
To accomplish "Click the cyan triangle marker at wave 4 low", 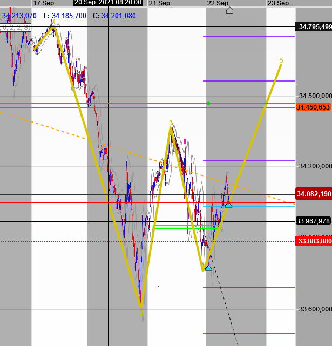I will pos(208,268).
